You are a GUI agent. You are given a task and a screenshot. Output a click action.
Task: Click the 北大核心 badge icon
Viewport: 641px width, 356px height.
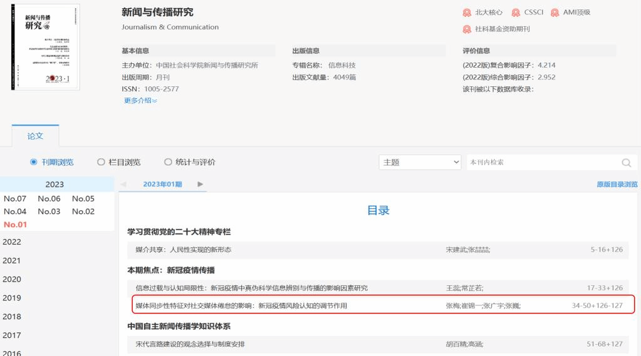(x=467, y=13)
